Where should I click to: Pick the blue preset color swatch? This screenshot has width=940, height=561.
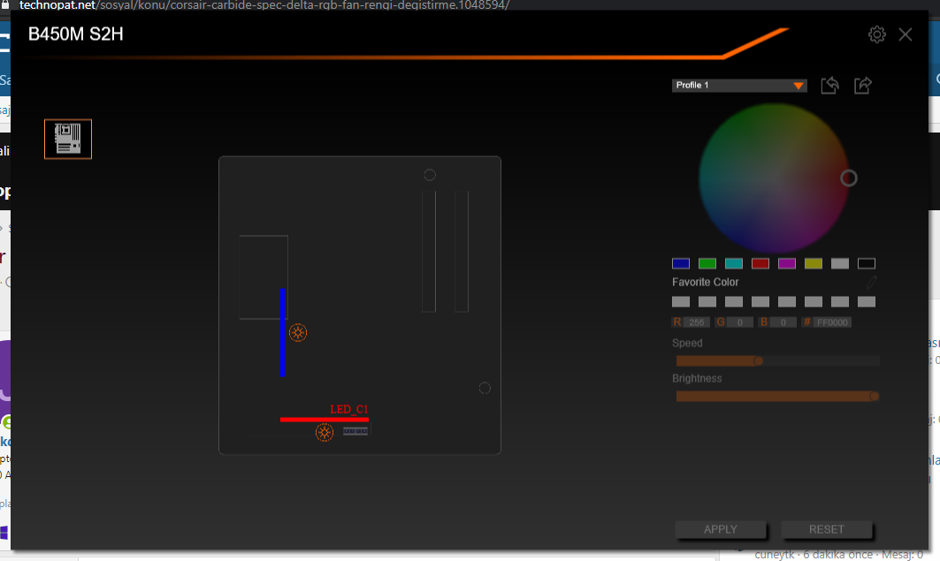tap(681, 263)
